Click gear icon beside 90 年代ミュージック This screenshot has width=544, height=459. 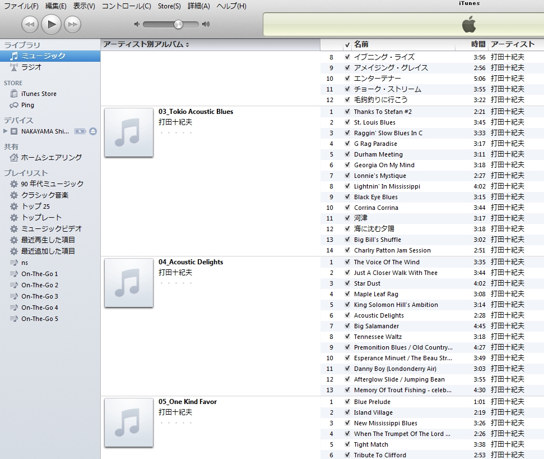point(14,184)
